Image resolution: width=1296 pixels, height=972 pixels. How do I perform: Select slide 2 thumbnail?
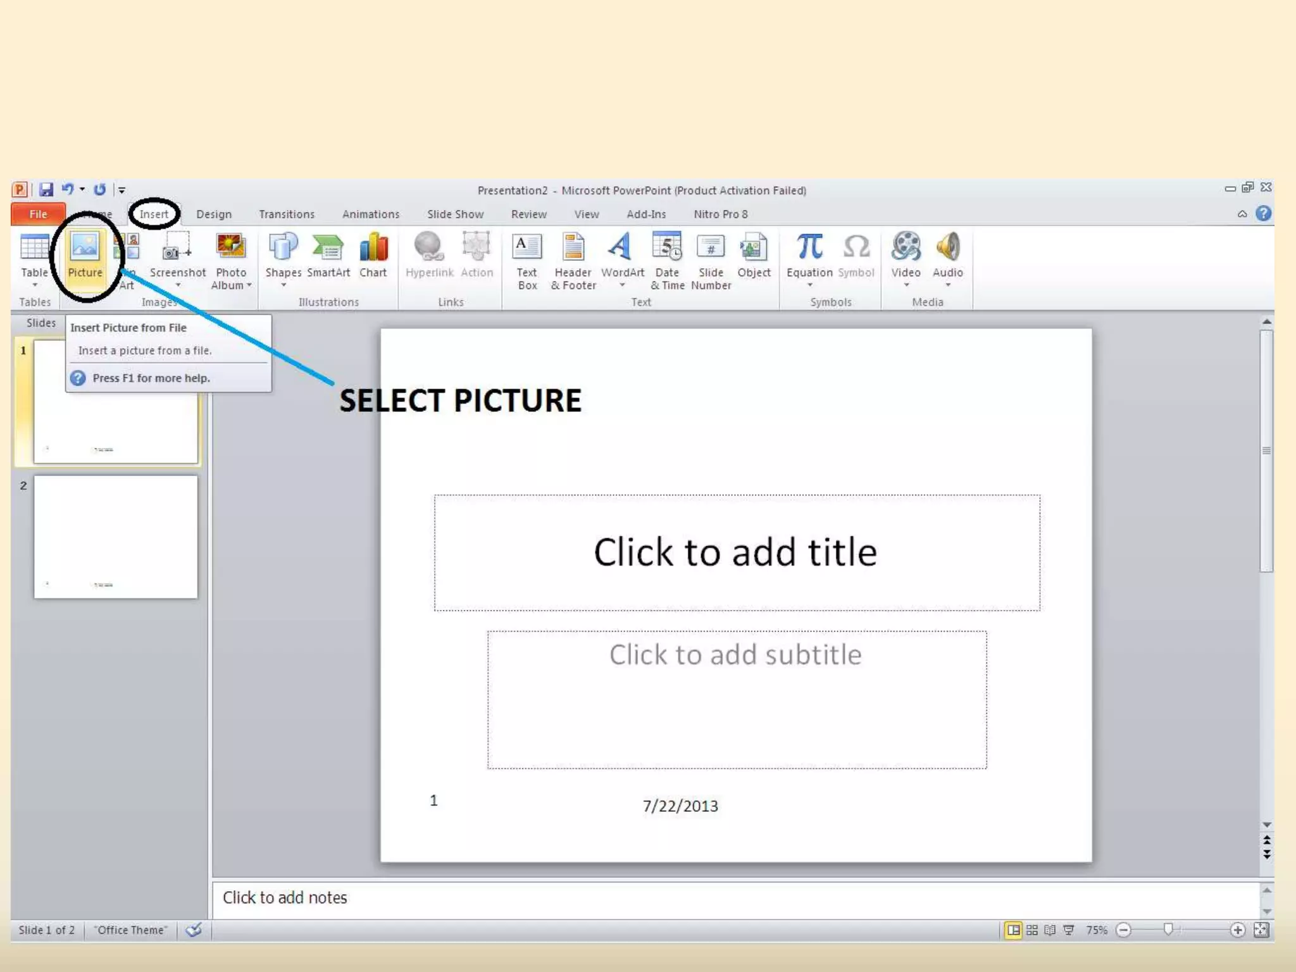[x=115, y=537]
